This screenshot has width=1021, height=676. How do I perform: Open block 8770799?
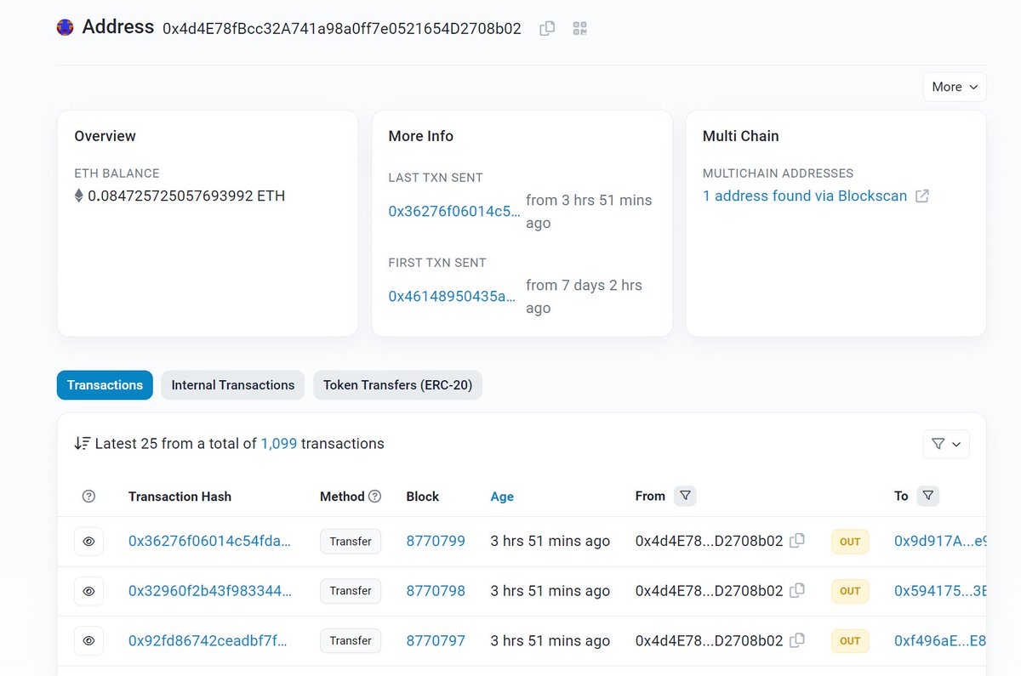tap(436, 542)
